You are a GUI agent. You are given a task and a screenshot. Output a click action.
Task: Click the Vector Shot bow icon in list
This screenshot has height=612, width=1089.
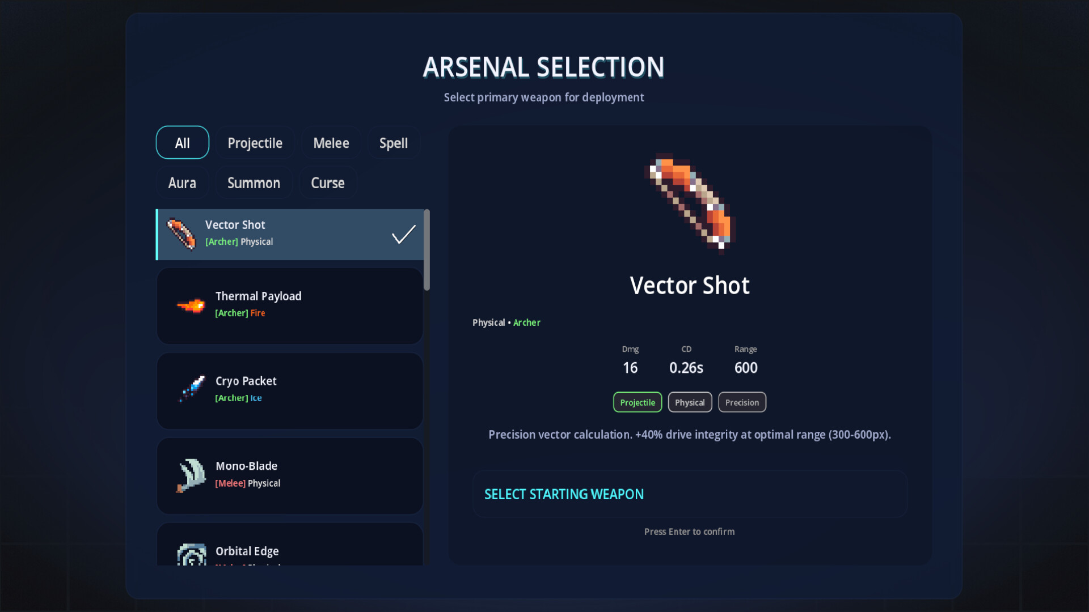click(181, 234)
